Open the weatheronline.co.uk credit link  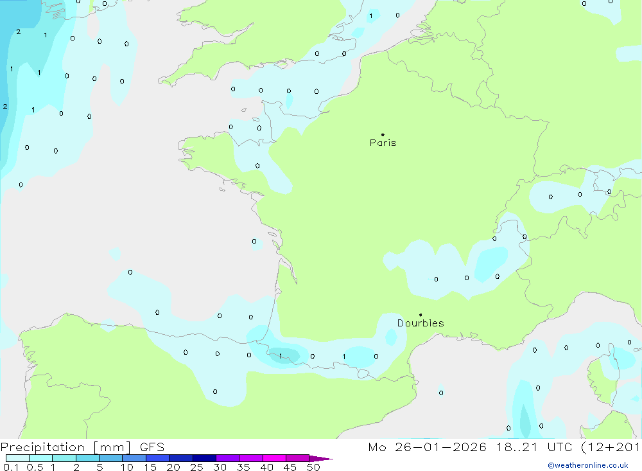coord(587,465)
